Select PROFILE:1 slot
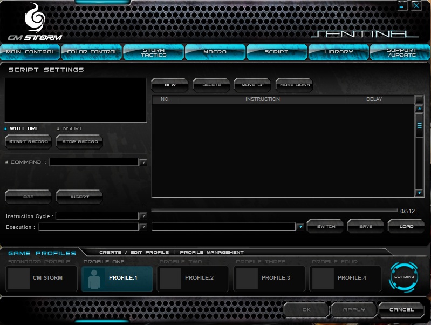The height and width of the screenshot is (325, 431). pyautogui.click(x=117, y=279)
